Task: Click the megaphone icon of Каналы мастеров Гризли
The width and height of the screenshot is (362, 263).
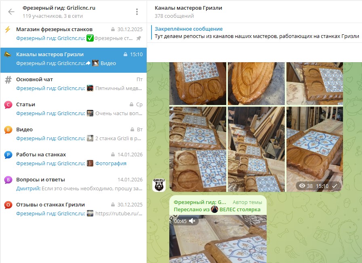Action: point(8,55)
